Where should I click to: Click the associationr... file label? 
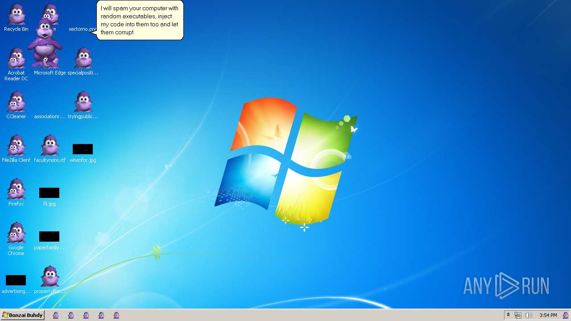click(50, 116)
